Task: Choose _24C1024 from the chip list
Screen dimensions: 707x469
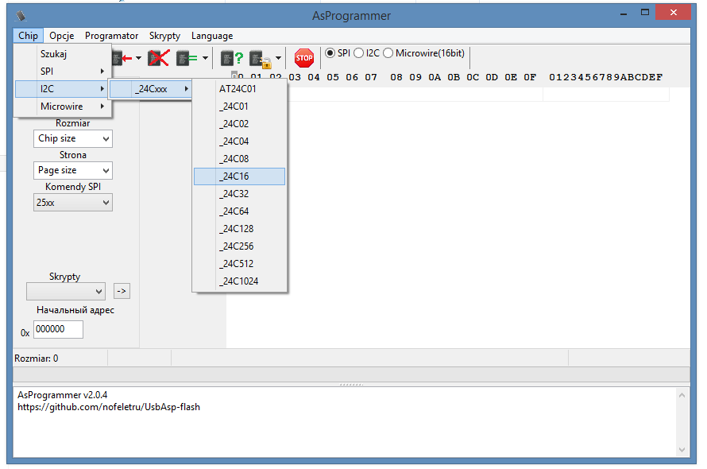Action: point(239,281)
